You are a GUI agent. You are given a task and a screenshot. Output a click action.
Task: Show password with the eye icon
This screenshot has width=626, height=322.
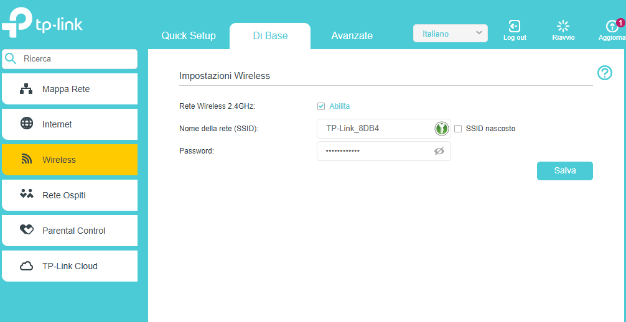click(439, 151)
